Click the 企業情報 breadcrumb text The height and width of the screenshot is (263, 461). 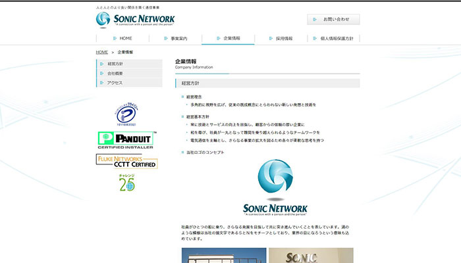click(125, 52)
